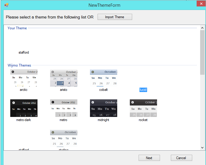Select the metro theme thumbnail
This screenshot has width=206, height=165.
point(64,108)
